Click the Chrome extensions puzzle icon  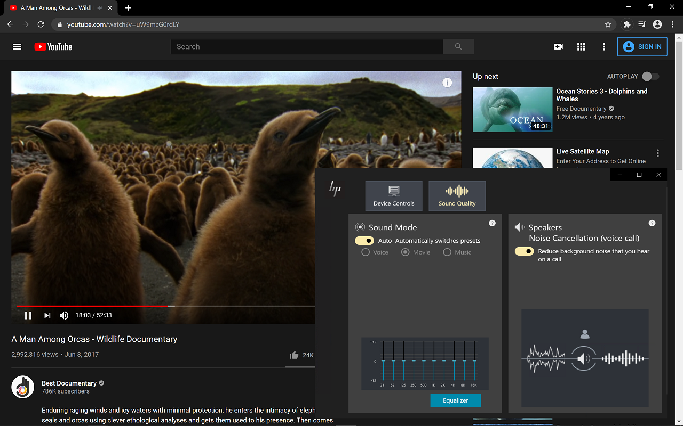coord(626,24)
